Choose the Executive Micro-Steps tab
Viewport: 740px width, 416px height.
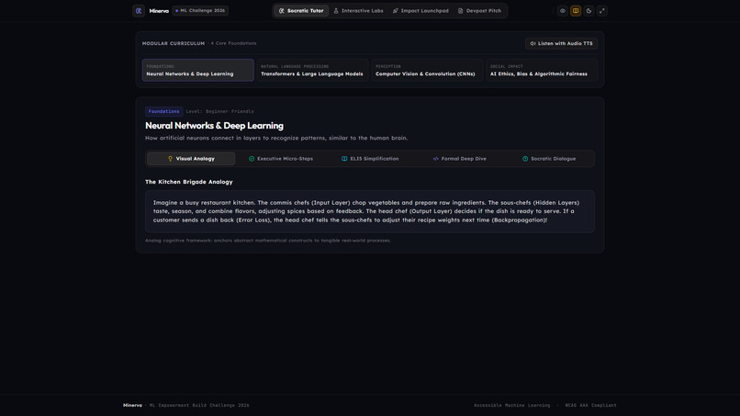click(280, 159)
